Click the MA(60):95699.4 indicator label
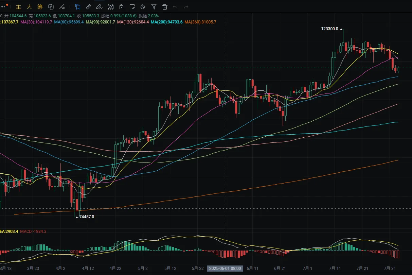This screenshot has width=412, height=275. point(69,22)
